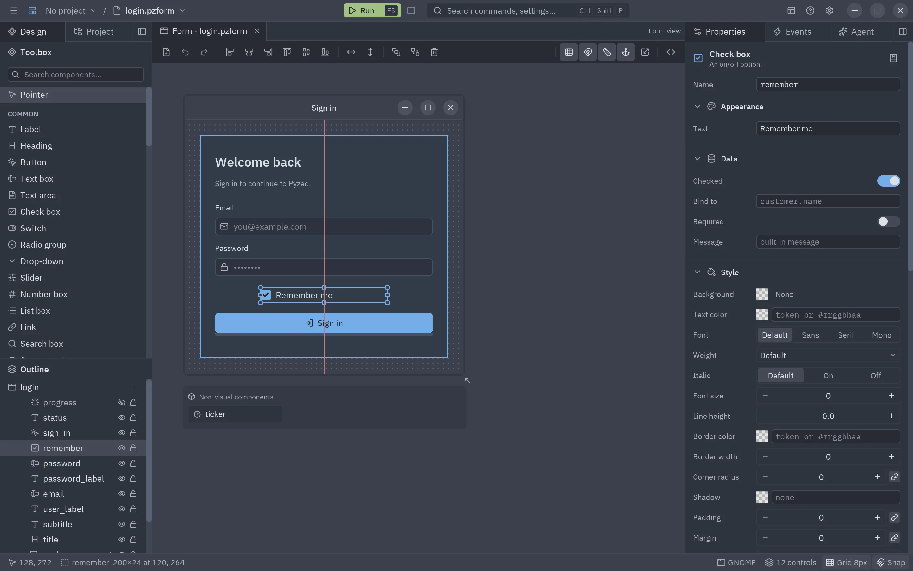The width and height of the screenshot is (913, 571).
Task: Open the hamburger main menu
Action: tap(14, 10)
